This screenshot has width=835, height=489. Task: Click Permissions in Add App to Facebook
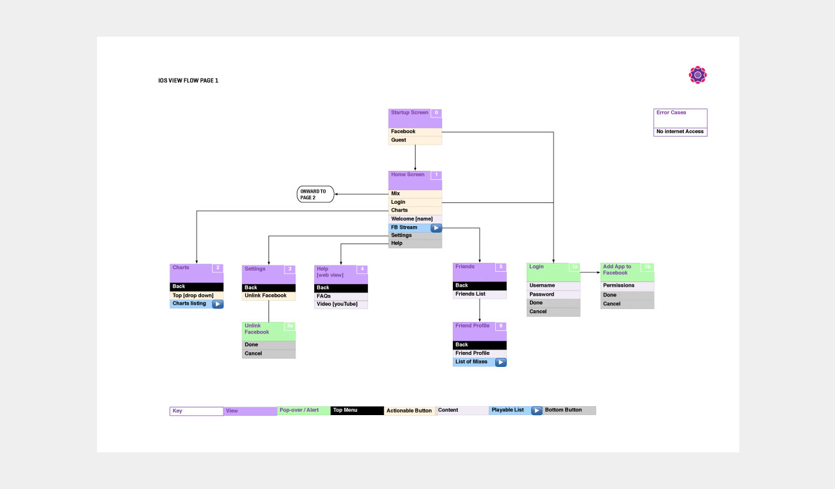pos(627,286)
